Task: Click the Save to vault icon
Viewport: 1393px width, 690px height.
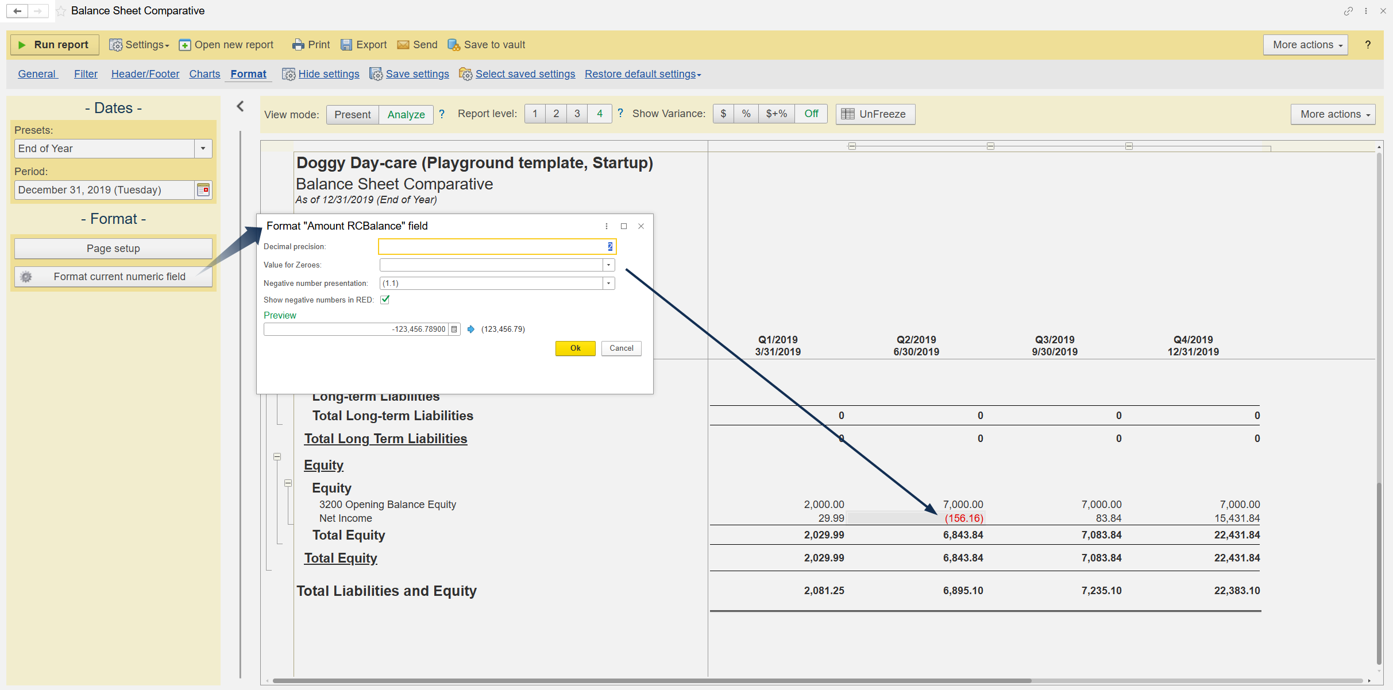Action: click(x=454, y=45)
